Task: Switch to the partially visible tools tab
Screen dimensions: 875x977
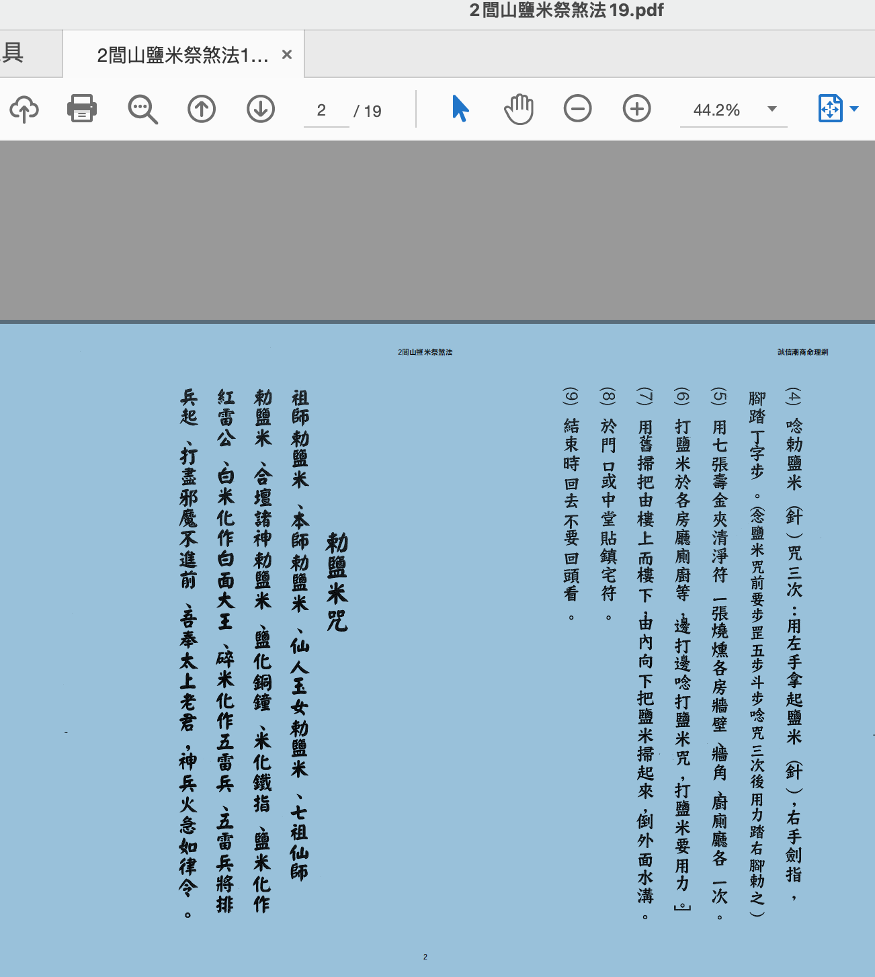Action: 30,53
